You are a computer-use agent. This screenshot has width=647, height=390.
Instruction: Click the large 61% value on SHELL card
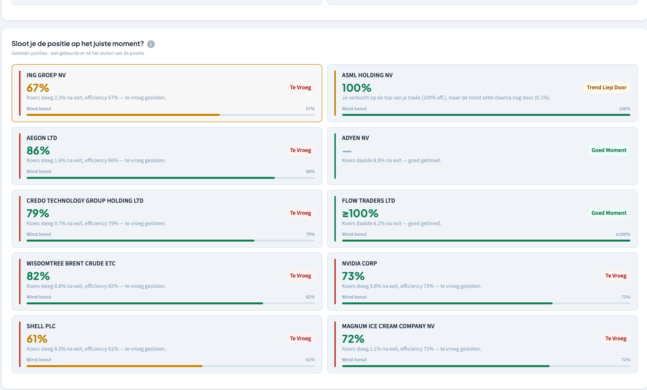tap(37, 338)
